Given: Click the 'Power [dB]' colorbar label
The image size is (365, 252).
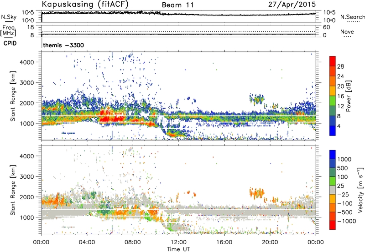Looking at the screenshot, I should click(348, 96).
